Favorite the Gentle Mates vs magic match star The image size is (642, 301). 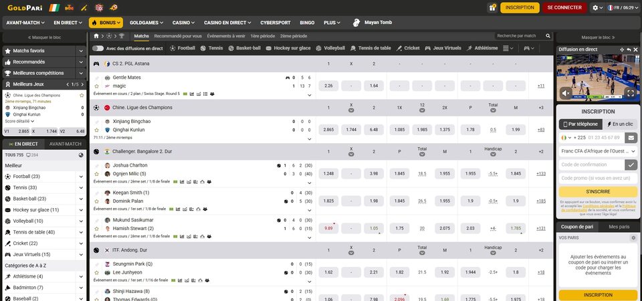coord(96,86)
